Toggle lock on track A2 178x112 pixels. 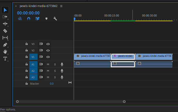(27, 70)
